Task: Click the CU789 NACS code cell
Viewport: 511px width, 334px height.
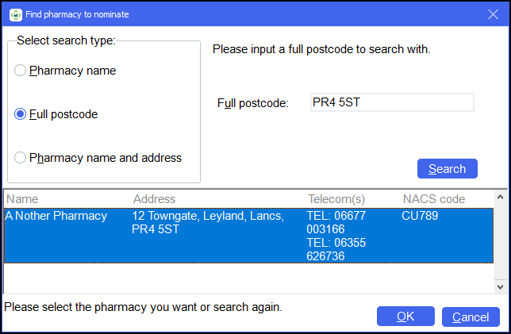Action: (x=420, y=216)
